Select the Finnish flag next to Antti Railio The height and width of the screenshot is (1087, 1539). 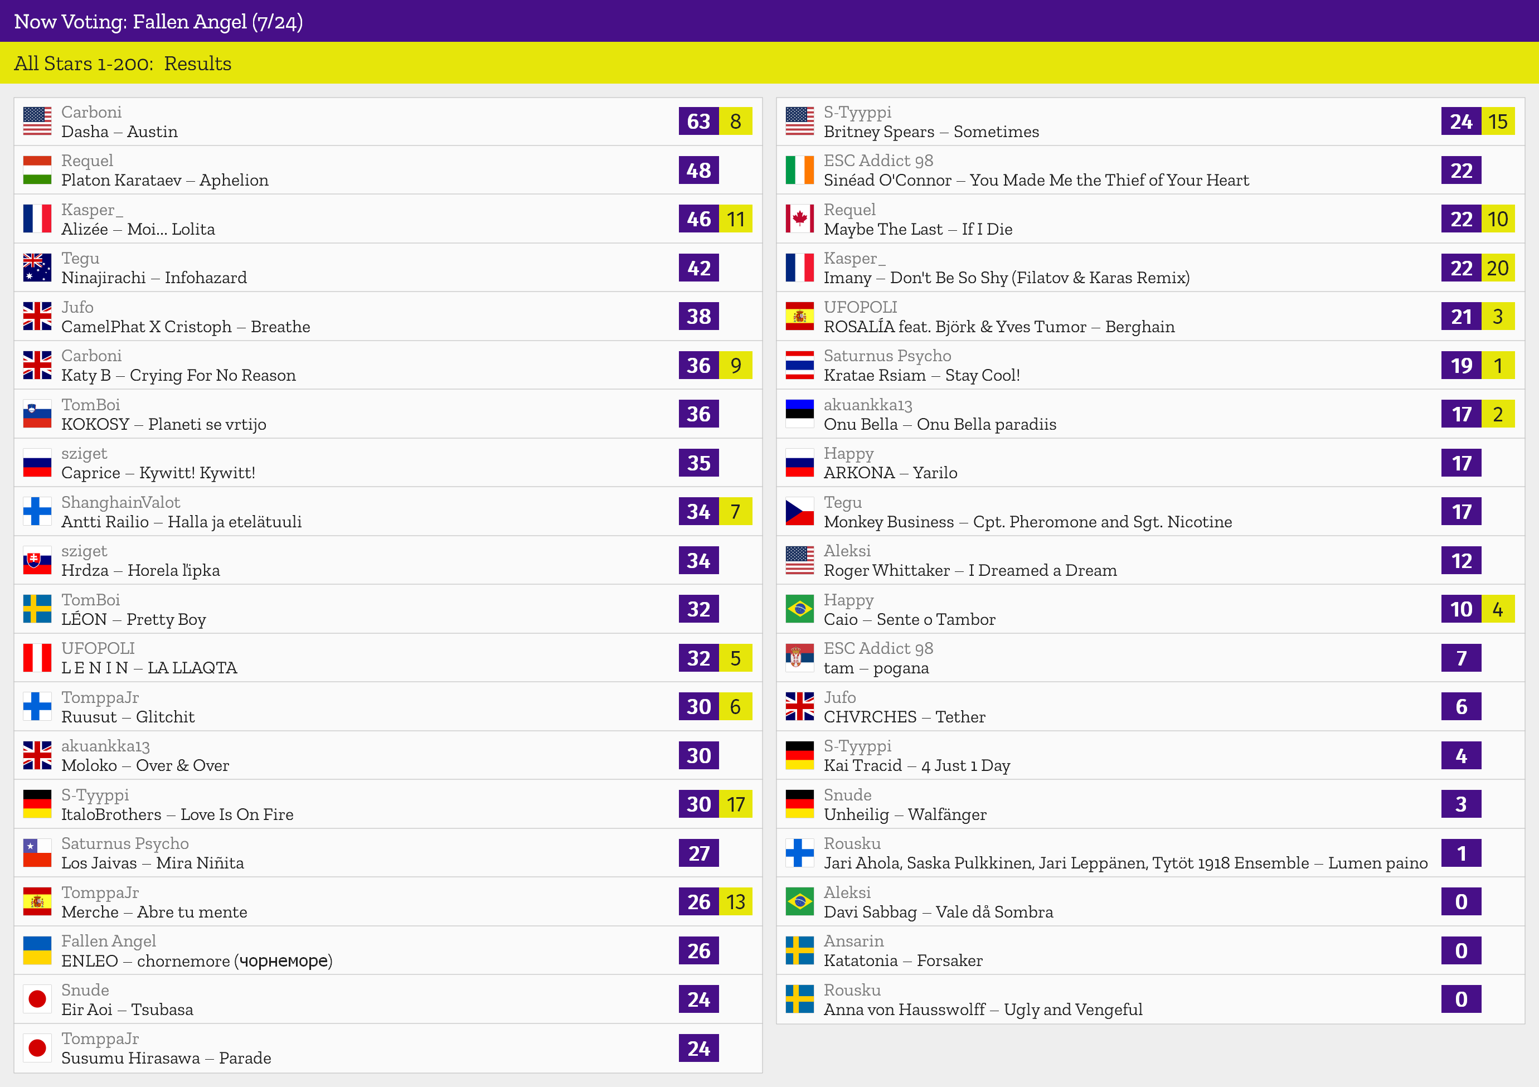(x=37, y=511)
